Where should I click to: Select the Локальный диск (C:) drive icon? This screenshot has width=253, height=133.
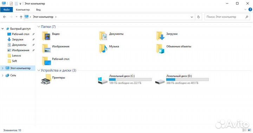tap(103, 80)
